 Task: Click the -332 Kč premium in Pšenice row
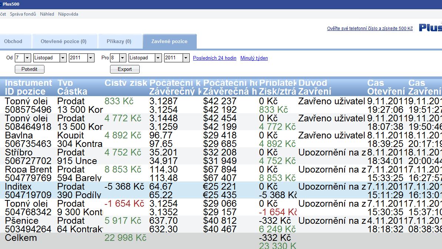pos(275,221)
